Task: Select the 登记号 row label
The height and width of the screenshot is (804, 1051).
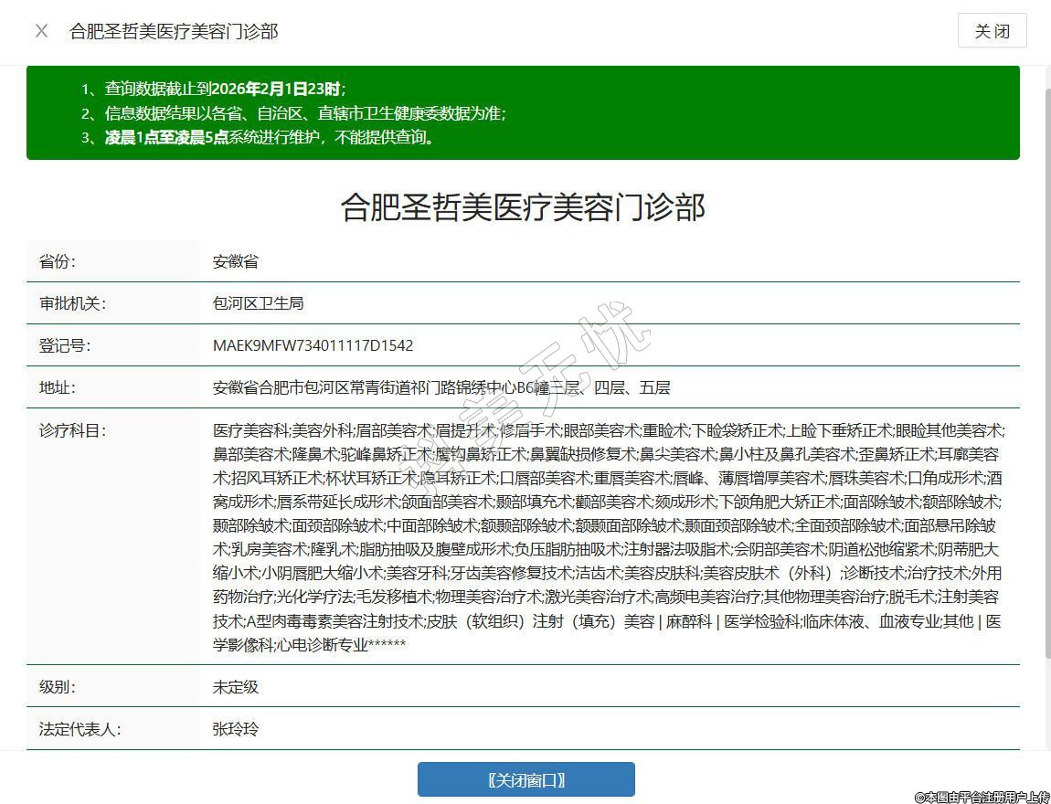Action: [x=65, y=345]
